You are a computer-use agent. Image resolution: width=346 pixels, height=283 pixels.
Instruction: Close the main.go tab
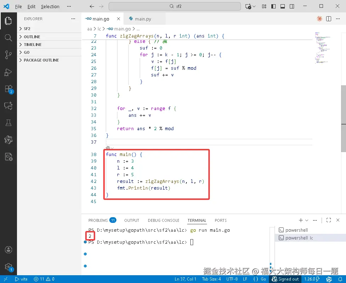tap(119, 19)
